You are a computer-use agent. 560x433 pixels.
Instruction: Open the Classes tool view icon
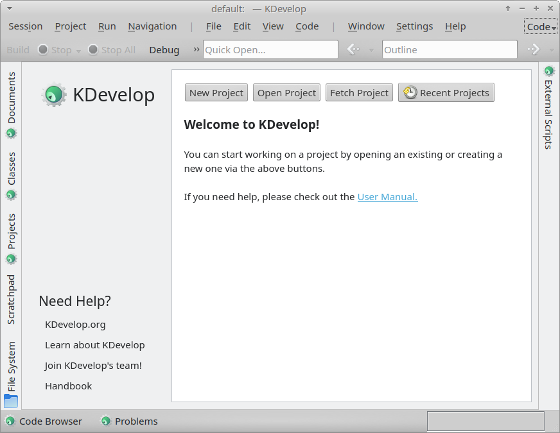11,195
